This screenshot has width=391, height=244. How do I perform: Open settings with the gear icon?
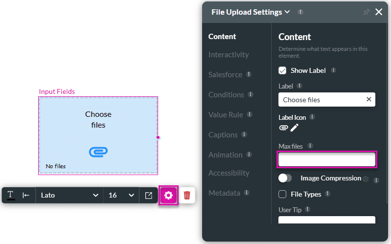(168, 196)
